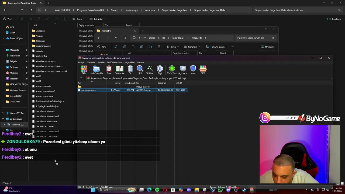
Task: Select globalgamemanagers.assets file
Action: [x=49, y=66]
